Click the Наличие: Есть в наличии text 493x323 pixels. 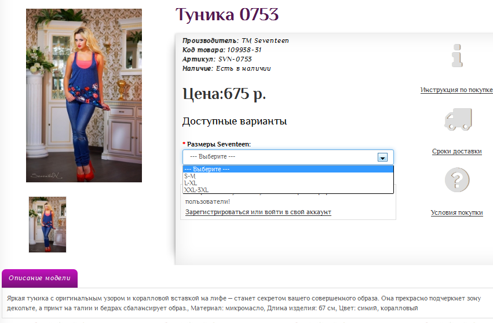coord(227,68)
